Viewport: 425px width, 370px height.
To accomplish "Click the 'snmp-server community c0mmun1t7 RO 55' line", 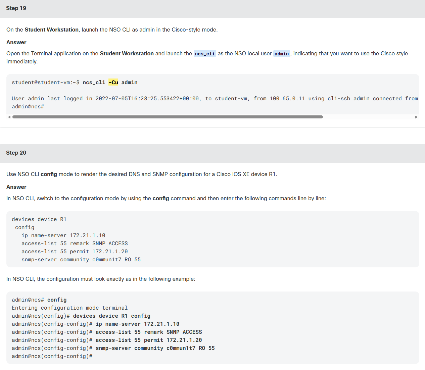I will (x=81, y=260).
